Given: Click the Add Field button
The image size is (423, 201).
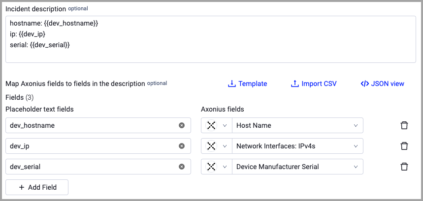Looking at the screenshot, I should tap(37, 187).
